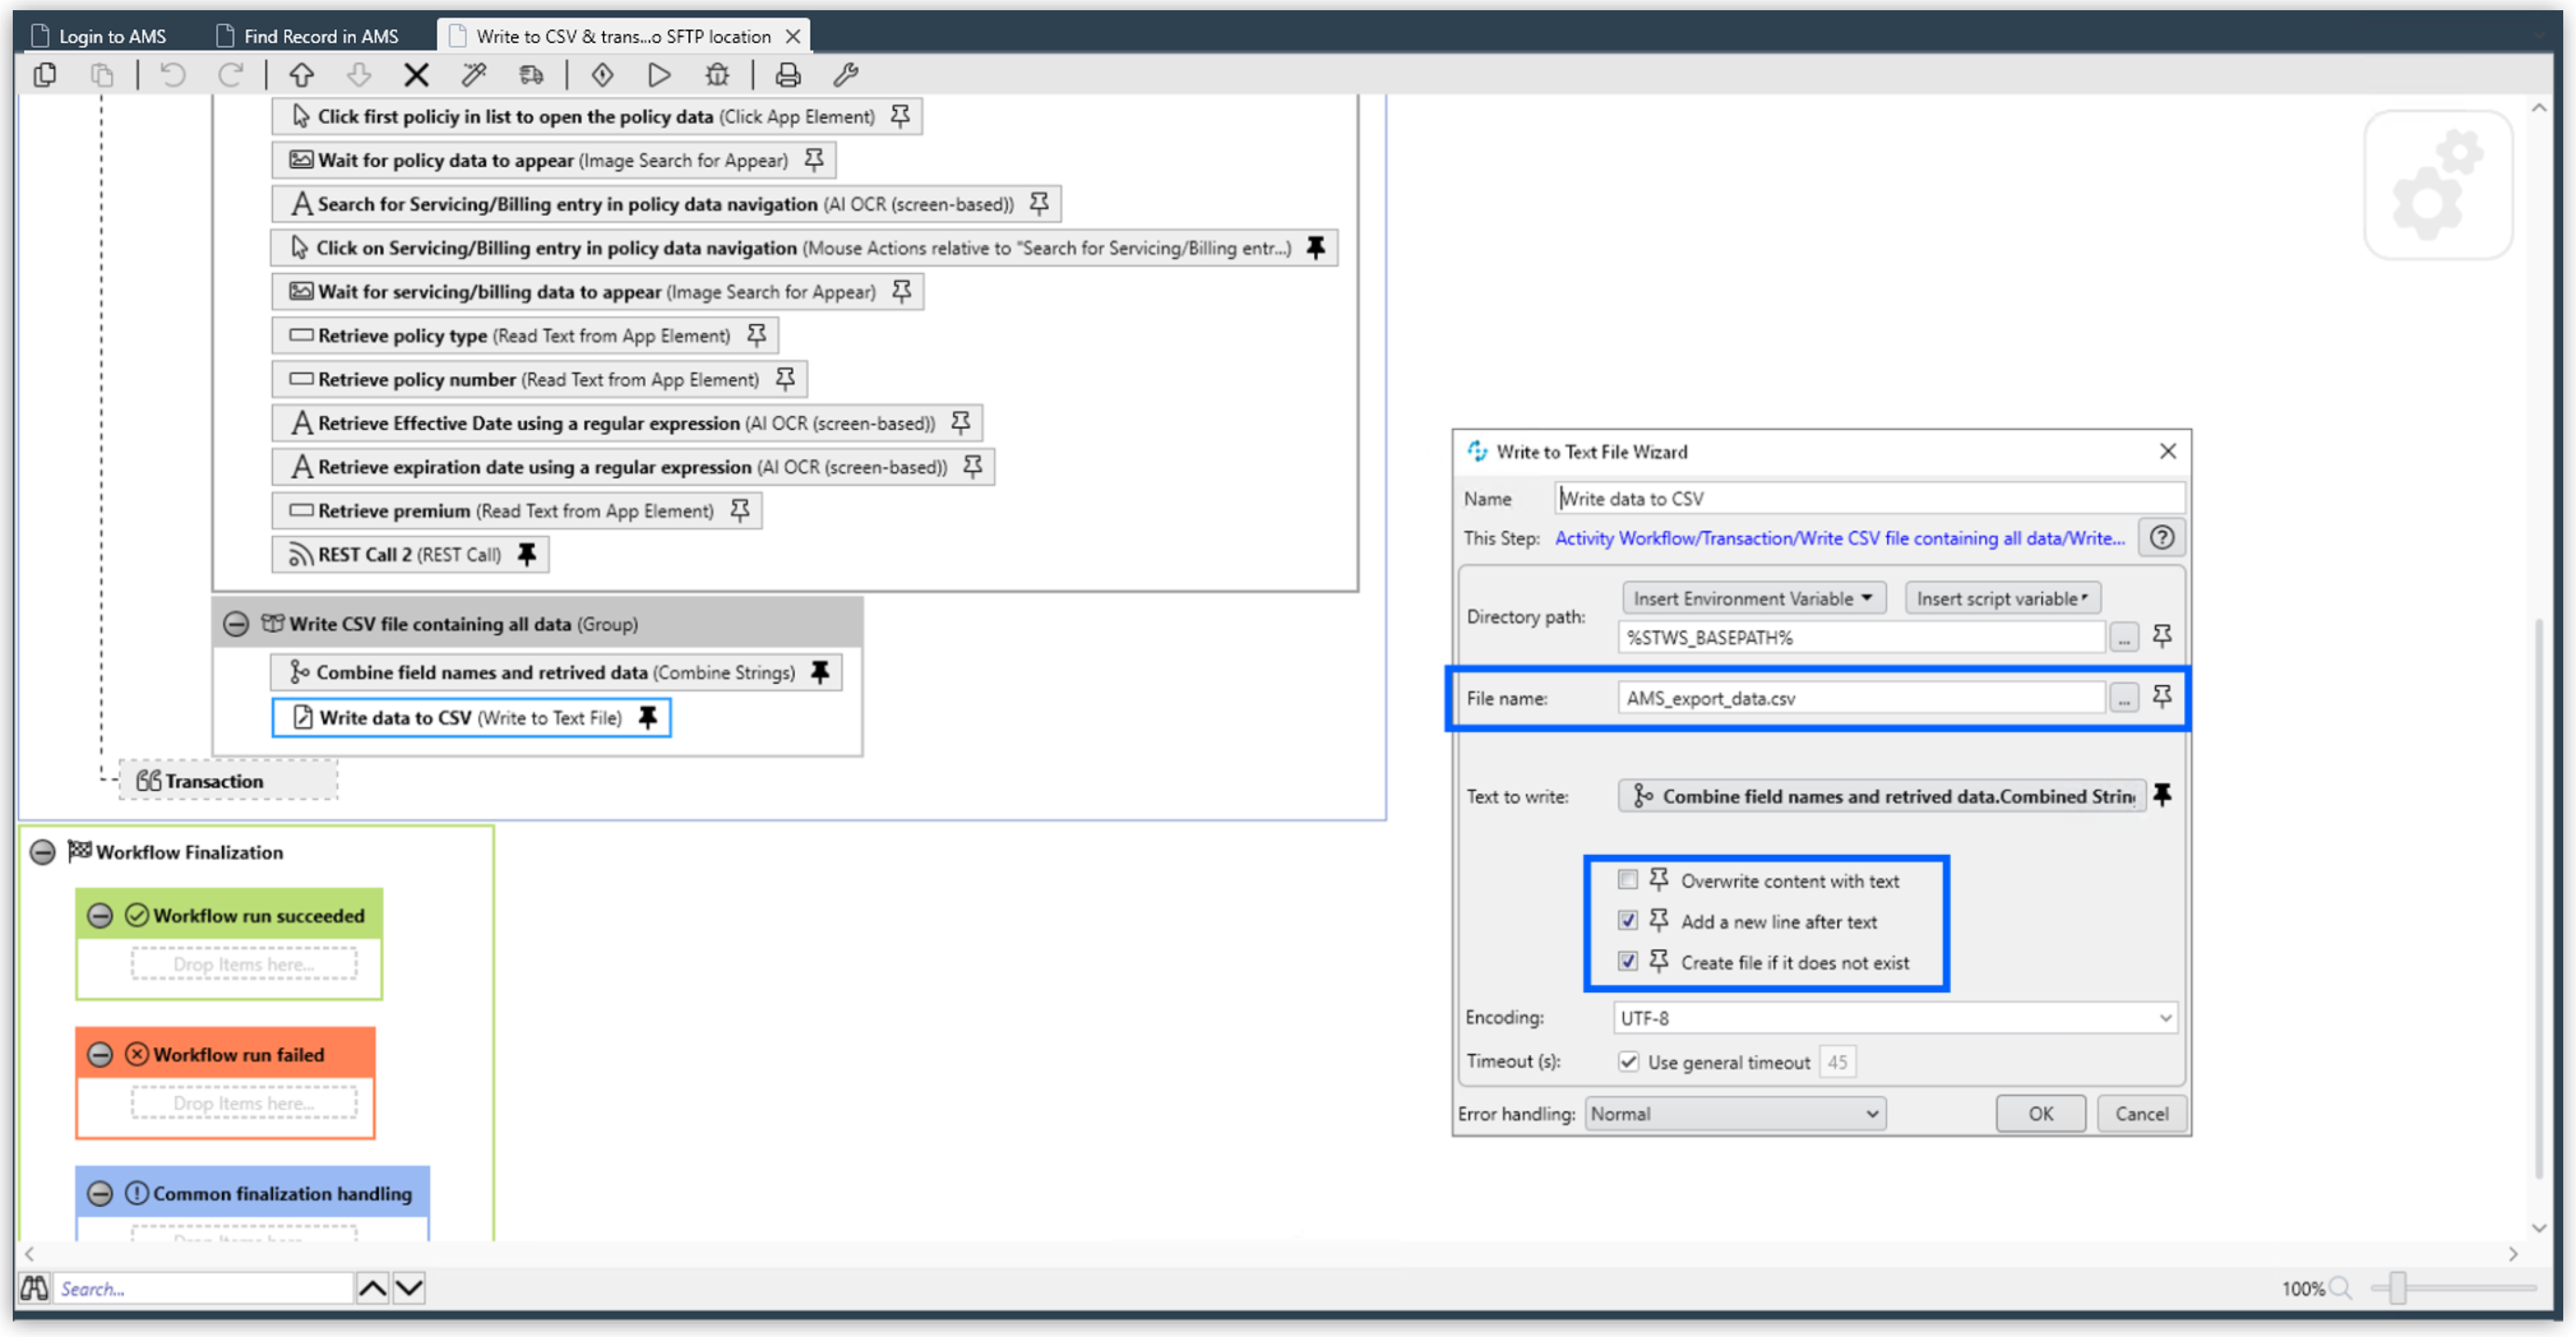Open the Activity Workflow step link
2576x1337 pixels.
point(1838,538)
